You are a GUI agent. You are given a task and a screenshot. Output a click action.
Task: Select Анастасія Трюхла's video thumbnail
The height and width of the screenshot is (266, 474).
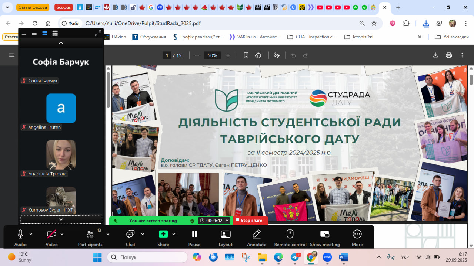[x=61, y=155]
